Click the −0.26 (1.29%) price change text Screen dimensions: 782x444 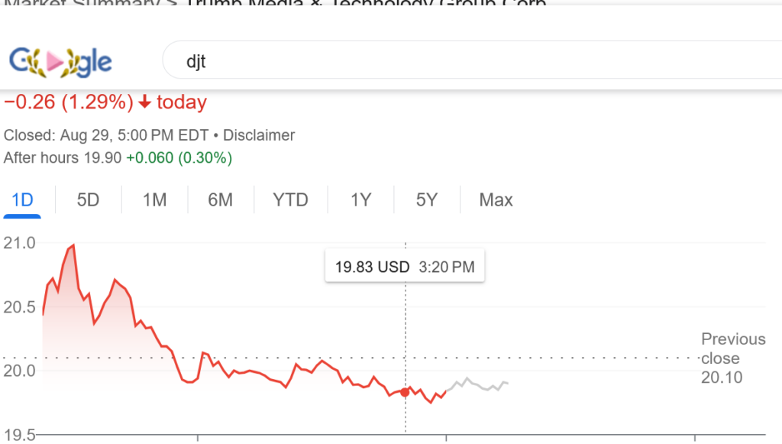click(69, 102)
